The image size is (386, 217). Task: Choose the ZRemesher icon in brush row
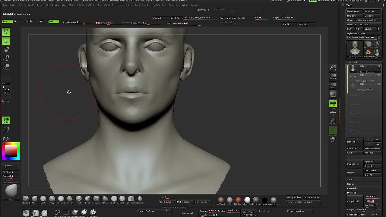pos(131,199)
